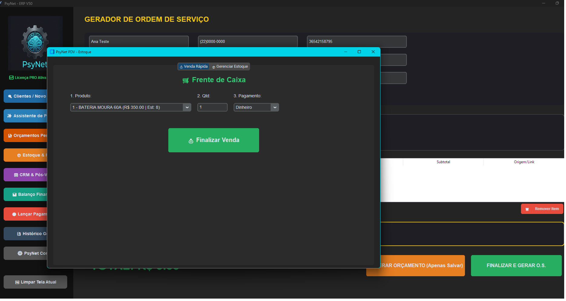The image size is (566, 301).
Task: Click the trash icon inside Remover Item button
Action: (x=528, y=209)
